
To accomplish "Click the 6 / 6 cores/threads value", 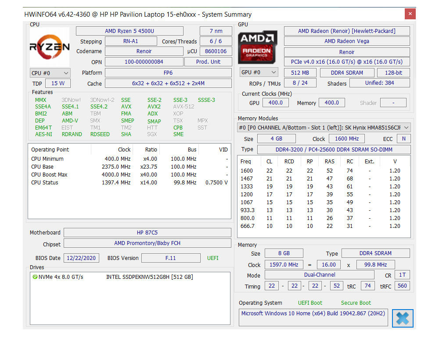I will click(216, 41).
